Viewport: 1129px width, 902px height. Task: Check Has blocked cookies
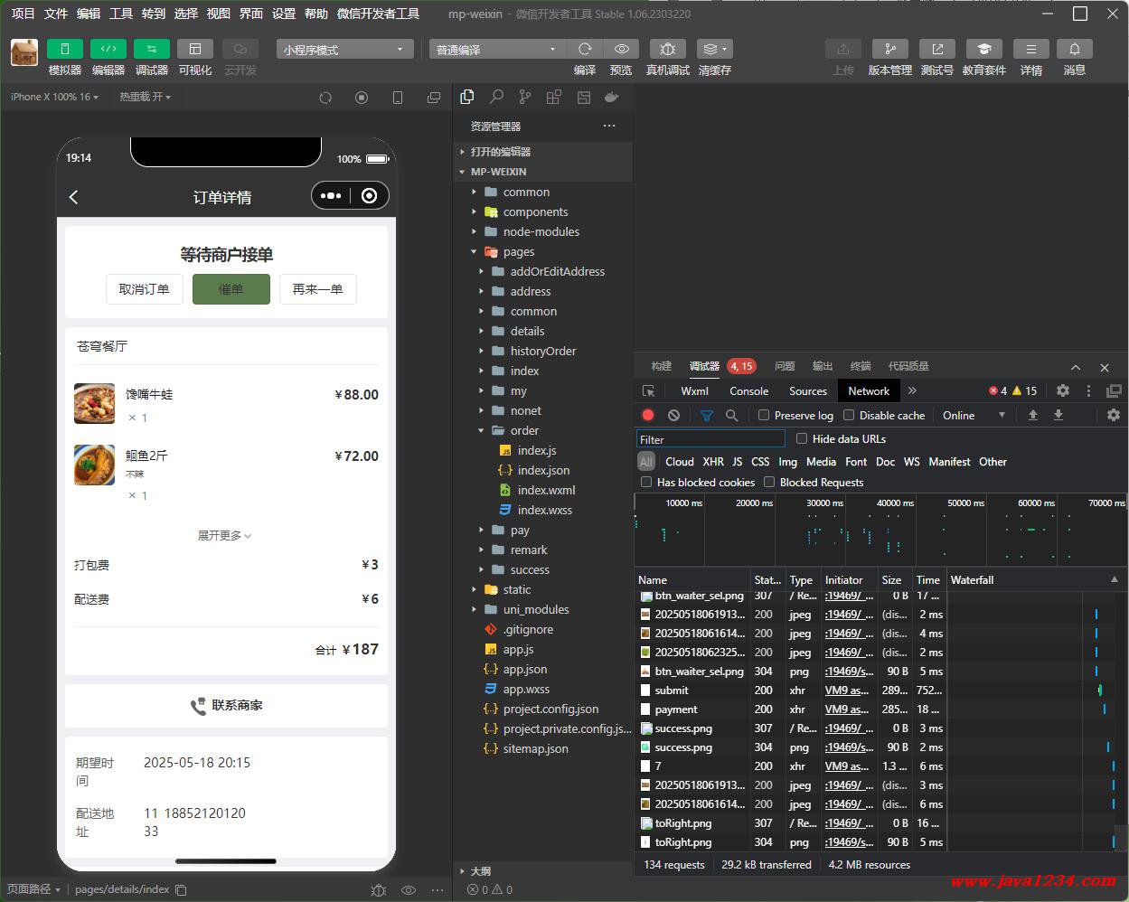click(646, 483)
